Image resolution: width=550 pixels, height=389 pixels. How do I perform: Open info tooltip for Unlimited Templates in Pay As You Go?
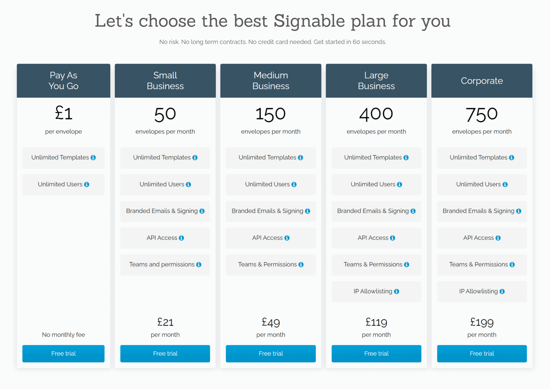(x=93, y=157)
